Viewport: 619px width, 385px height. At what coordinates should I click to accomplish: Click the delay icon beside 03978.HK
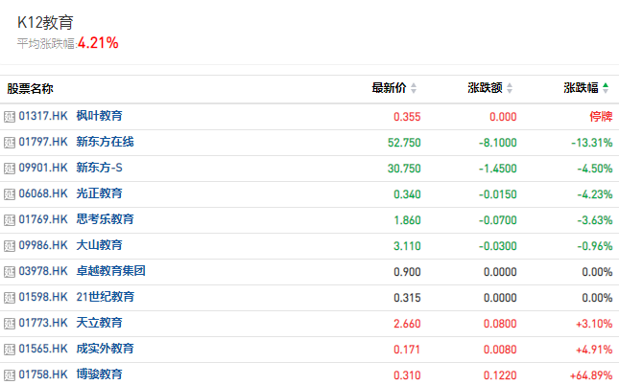pos(10,272)
